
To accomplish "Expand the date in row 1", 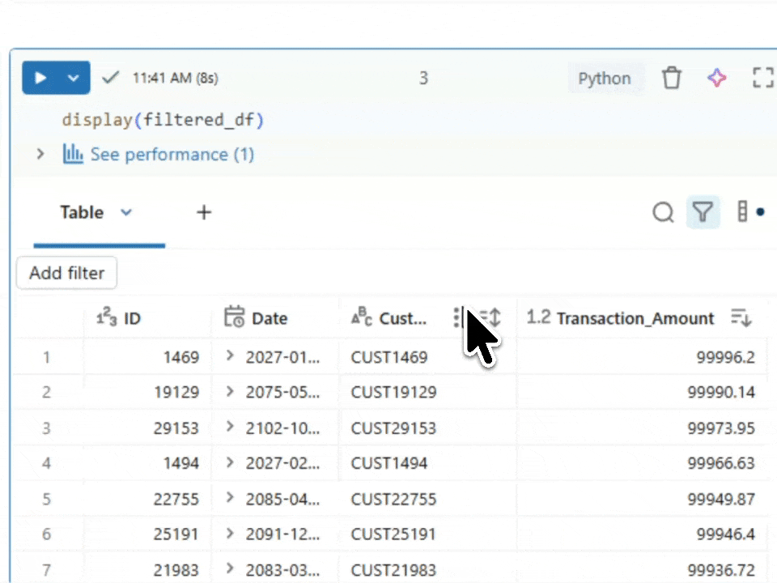I will [x=229, y=356].
